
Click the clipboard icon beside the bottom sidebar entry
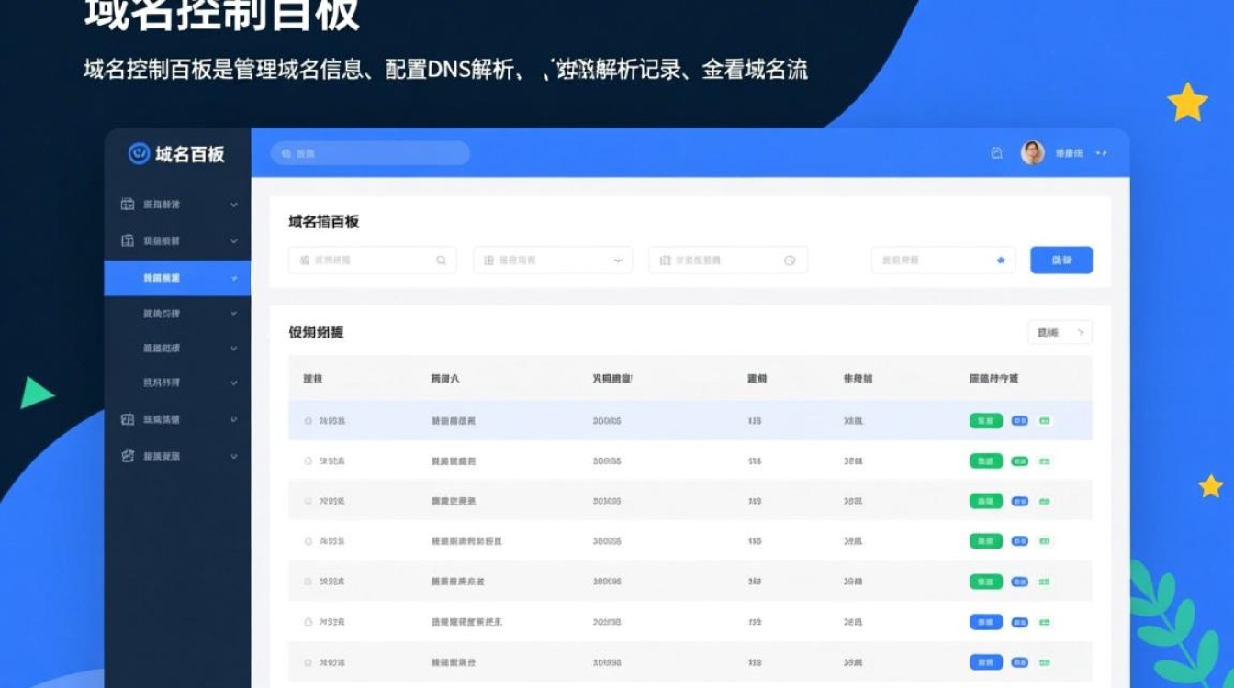127,454
